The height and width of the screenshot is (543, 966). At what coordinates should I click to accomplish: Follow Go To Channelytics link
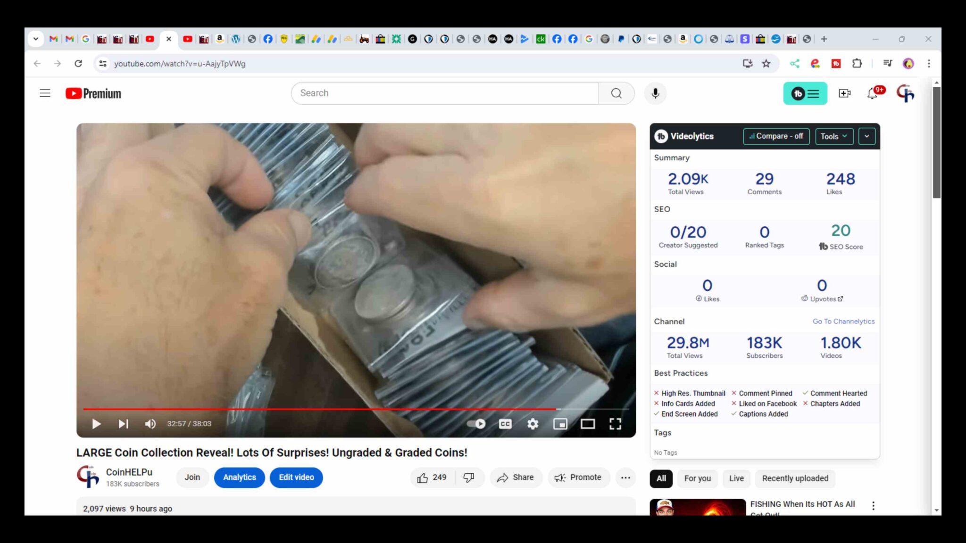click(x=843, y=321)
